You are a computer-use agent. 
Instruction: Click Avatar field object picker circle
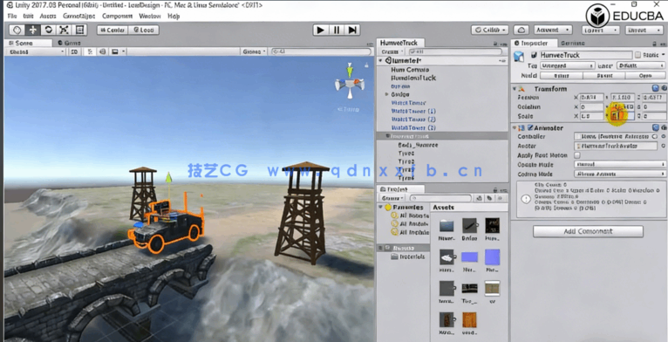[x=664, y=146]
